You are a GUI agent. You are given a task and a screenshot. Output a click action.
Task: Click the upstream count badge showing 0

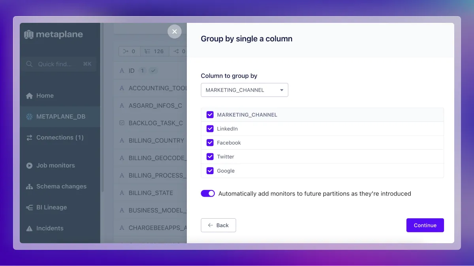[129, 51]
